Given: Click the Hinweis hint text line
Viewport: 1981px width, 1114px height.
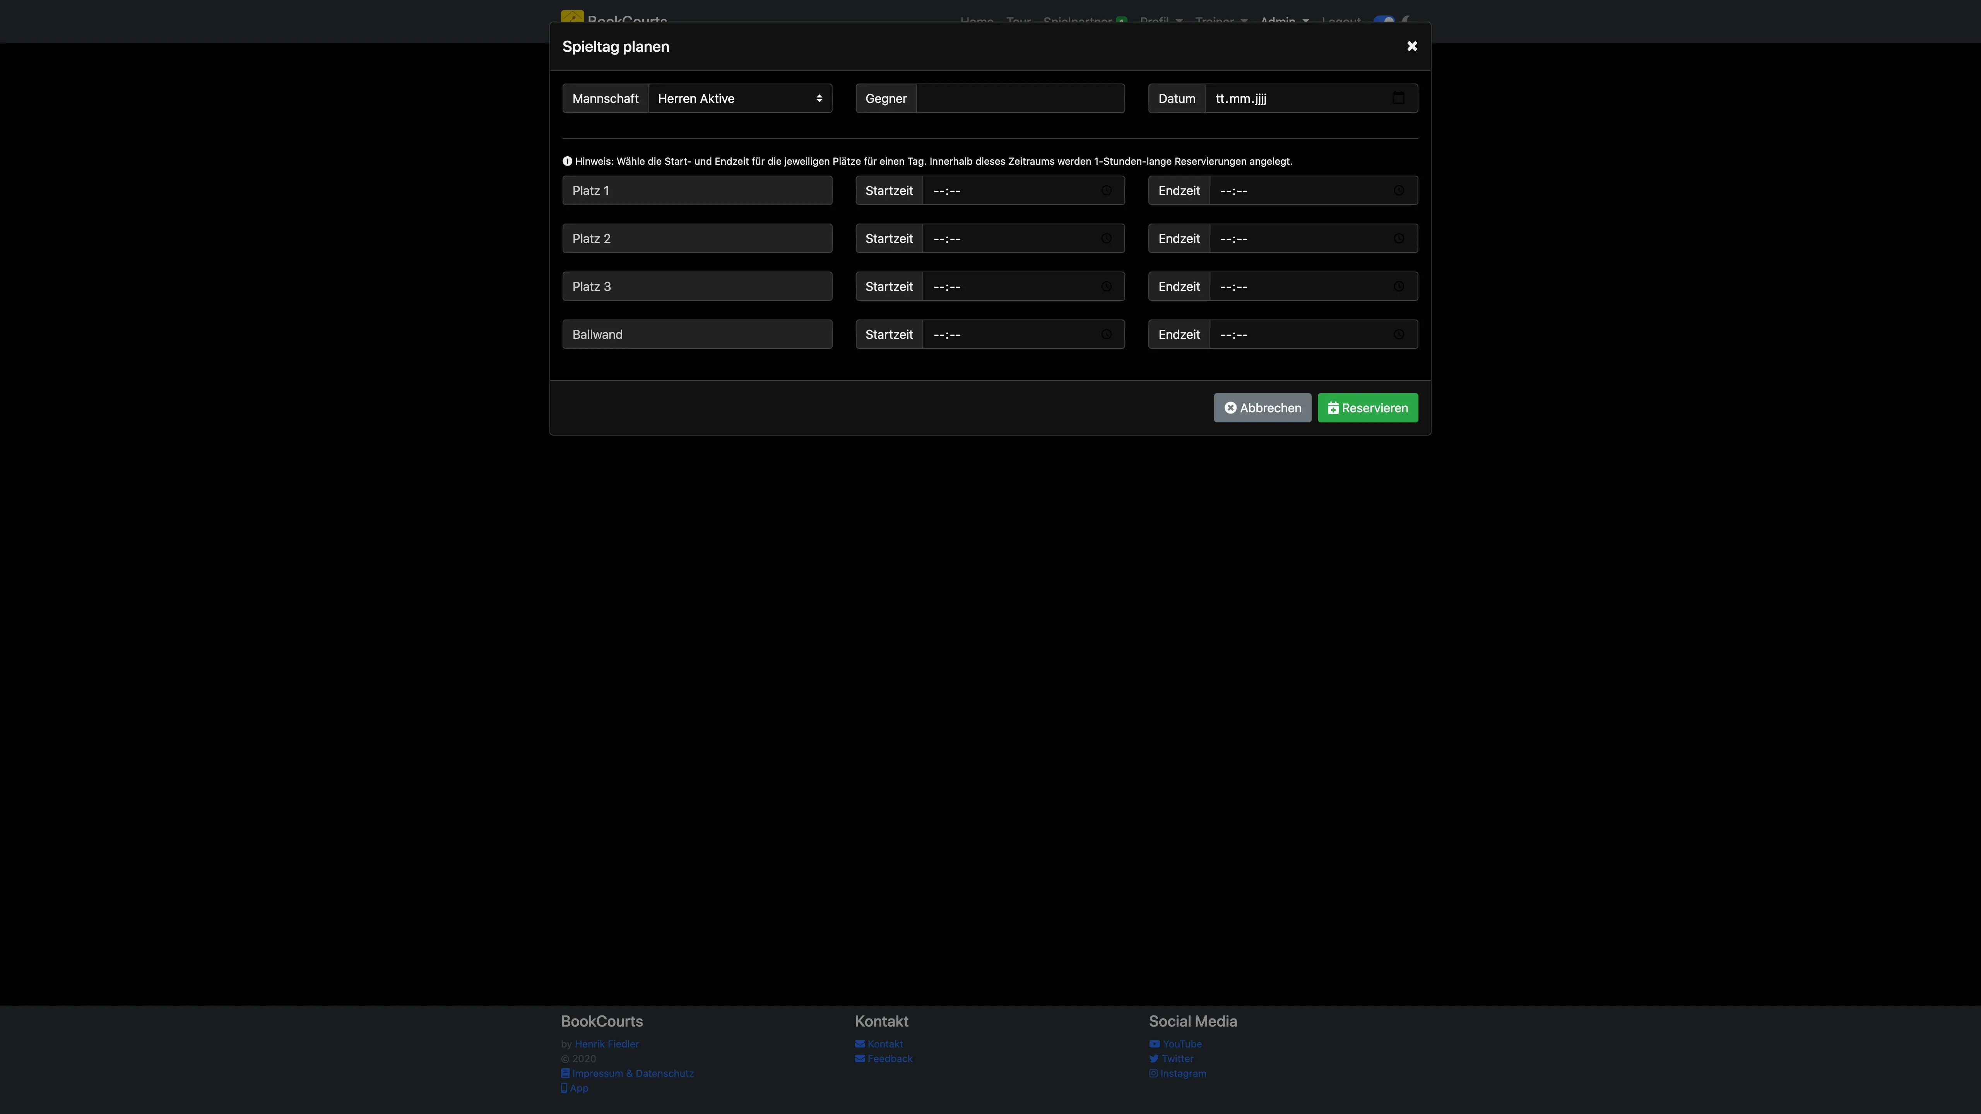Looking at the screenshot, I should [927, 161].
